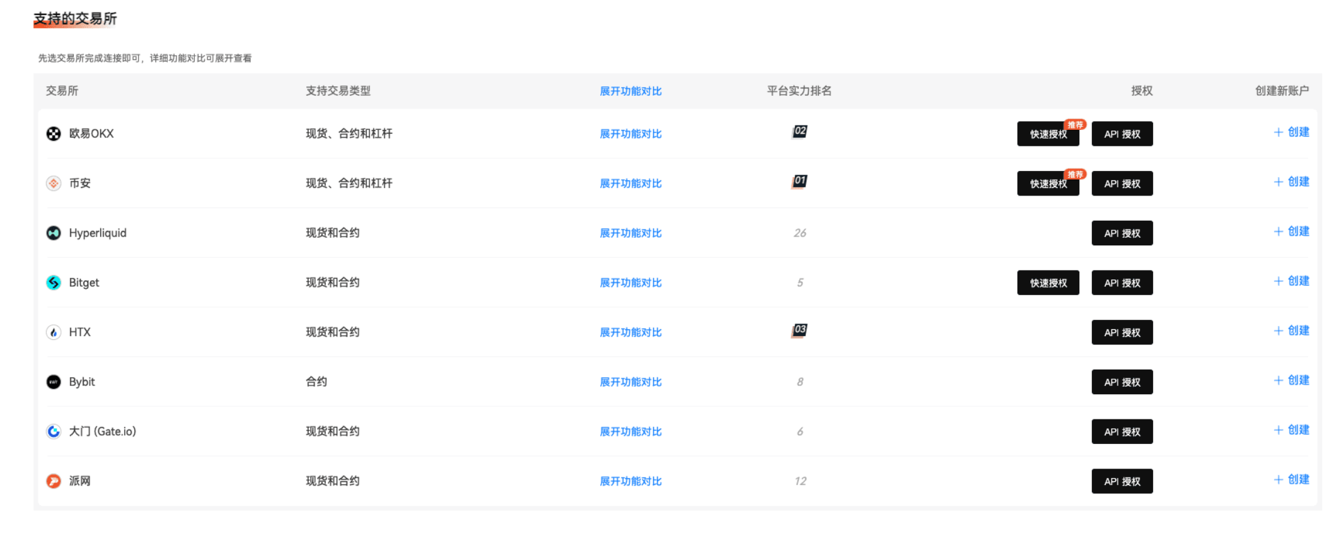
Task: Click the HTX logo icon
Action: click(54, 332)
